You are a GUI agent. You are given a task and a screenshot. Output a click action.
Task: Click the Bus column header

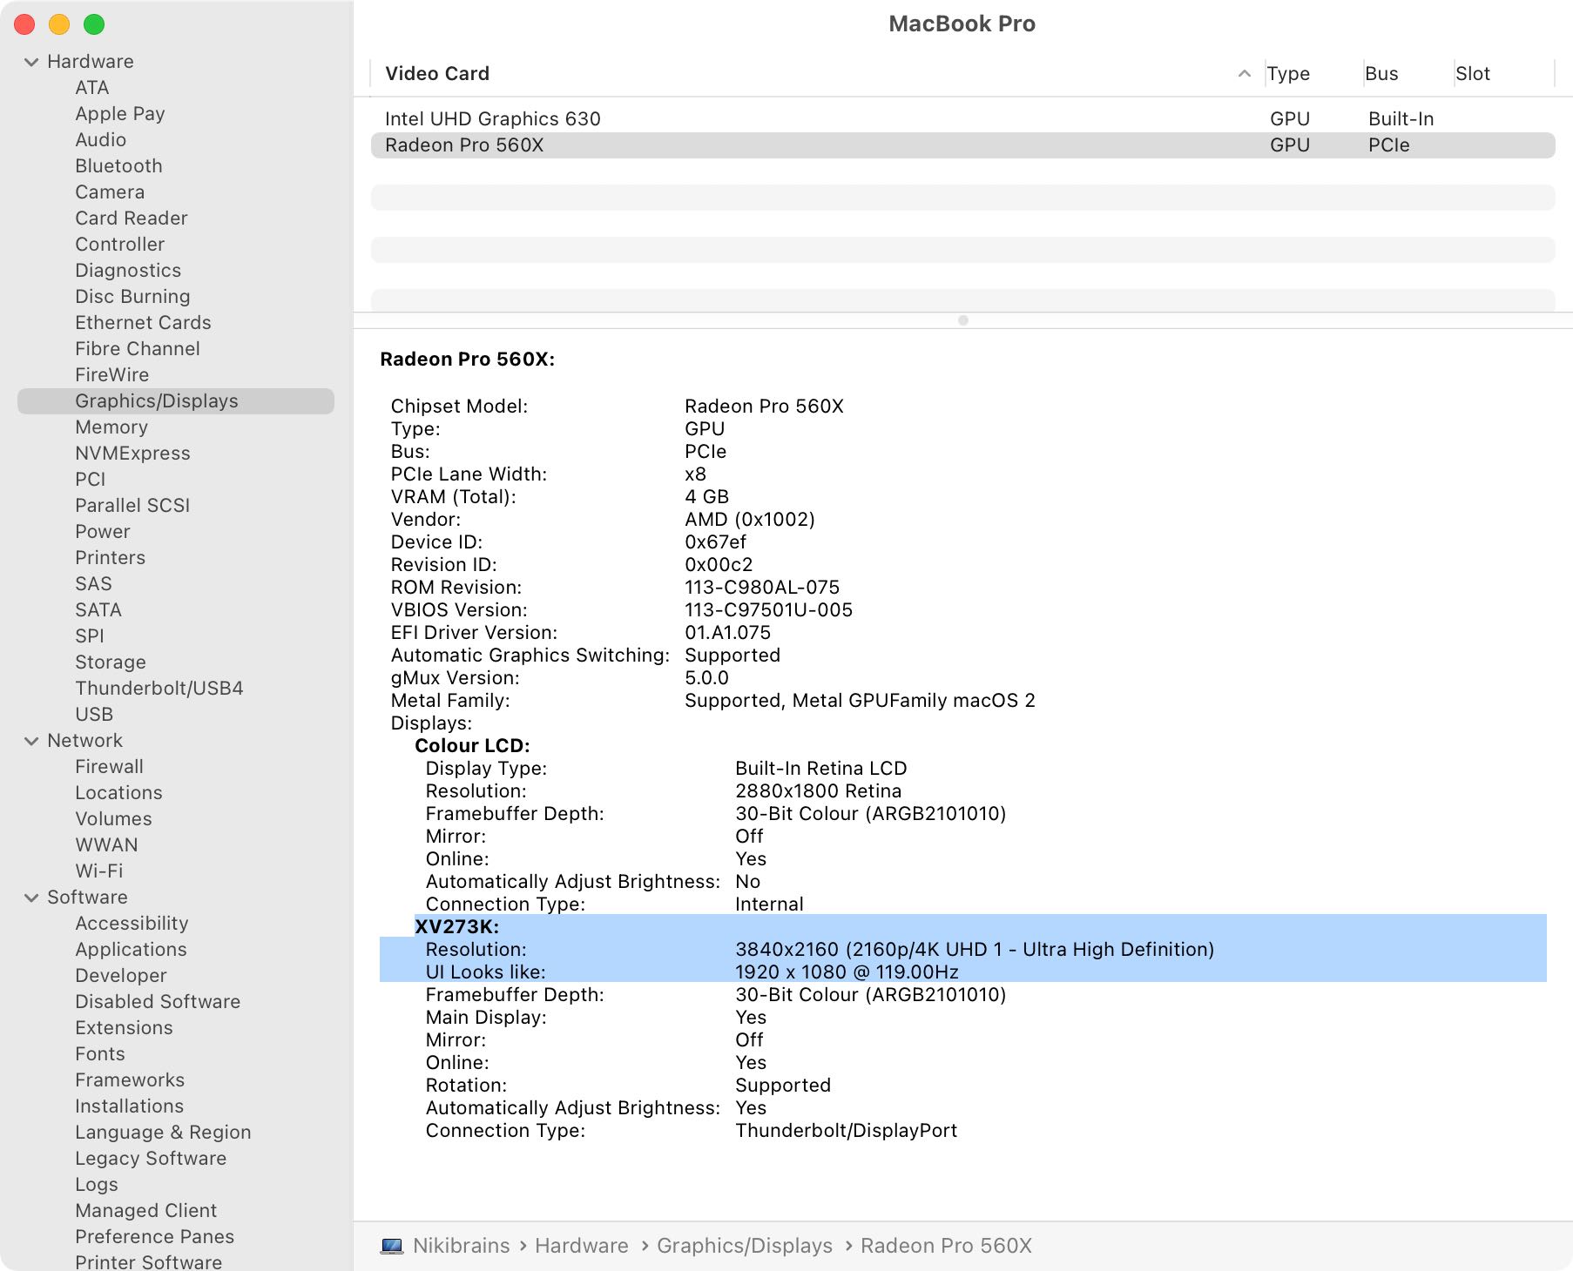tap(1381, 74)
